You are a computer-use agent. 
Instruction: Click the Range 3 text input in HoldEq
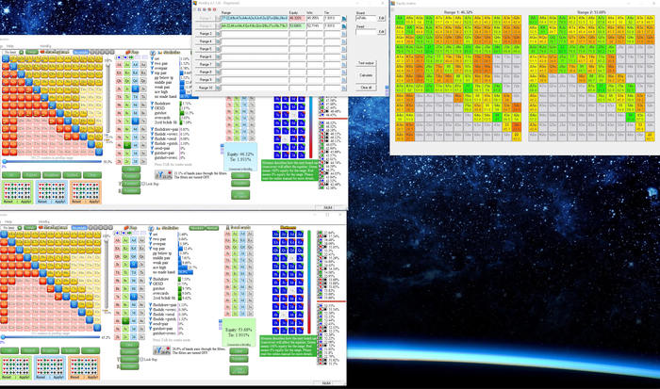[x=255, y=34]
